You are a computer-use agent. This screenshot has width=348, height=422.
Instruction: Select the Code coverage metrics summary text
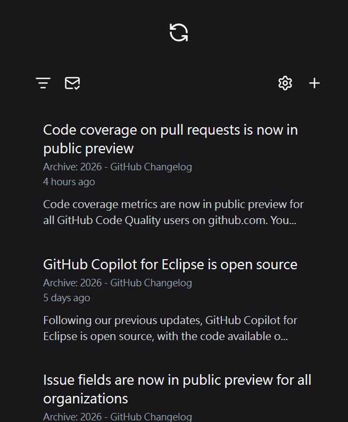(173, 212)
